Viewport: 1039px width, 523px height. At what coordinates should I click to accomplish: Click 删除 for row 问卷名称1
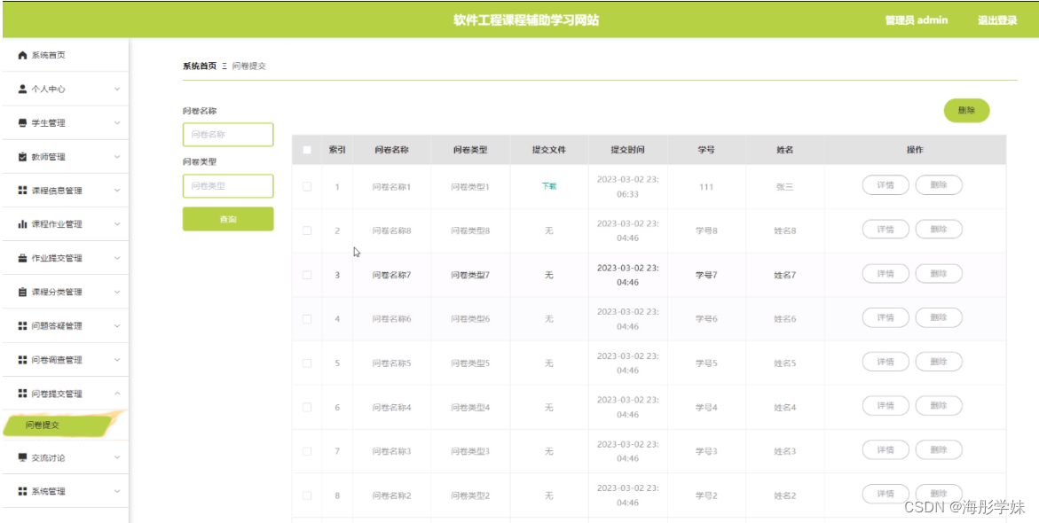pyautogui.click(x=938, y=186)
